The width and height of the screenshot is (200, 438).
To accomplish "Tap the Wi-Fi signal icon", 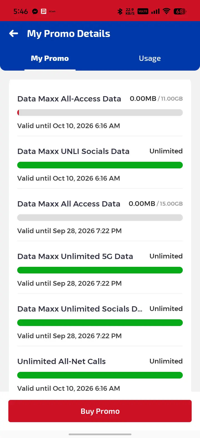I will tap(166, 11).
